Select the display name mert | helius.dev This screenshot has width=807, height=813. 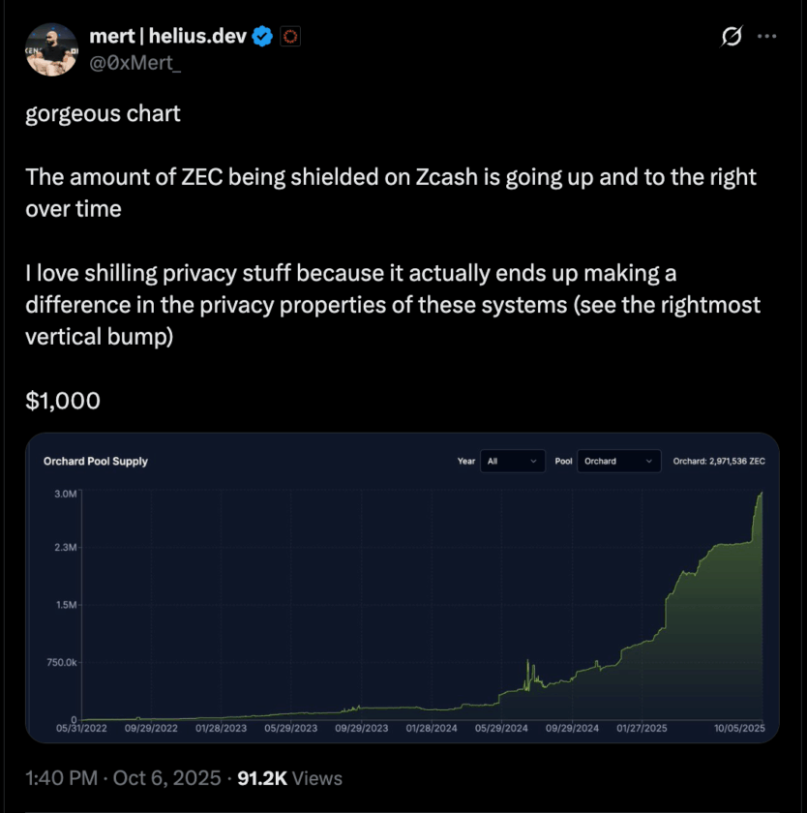[x=166, y=35]
